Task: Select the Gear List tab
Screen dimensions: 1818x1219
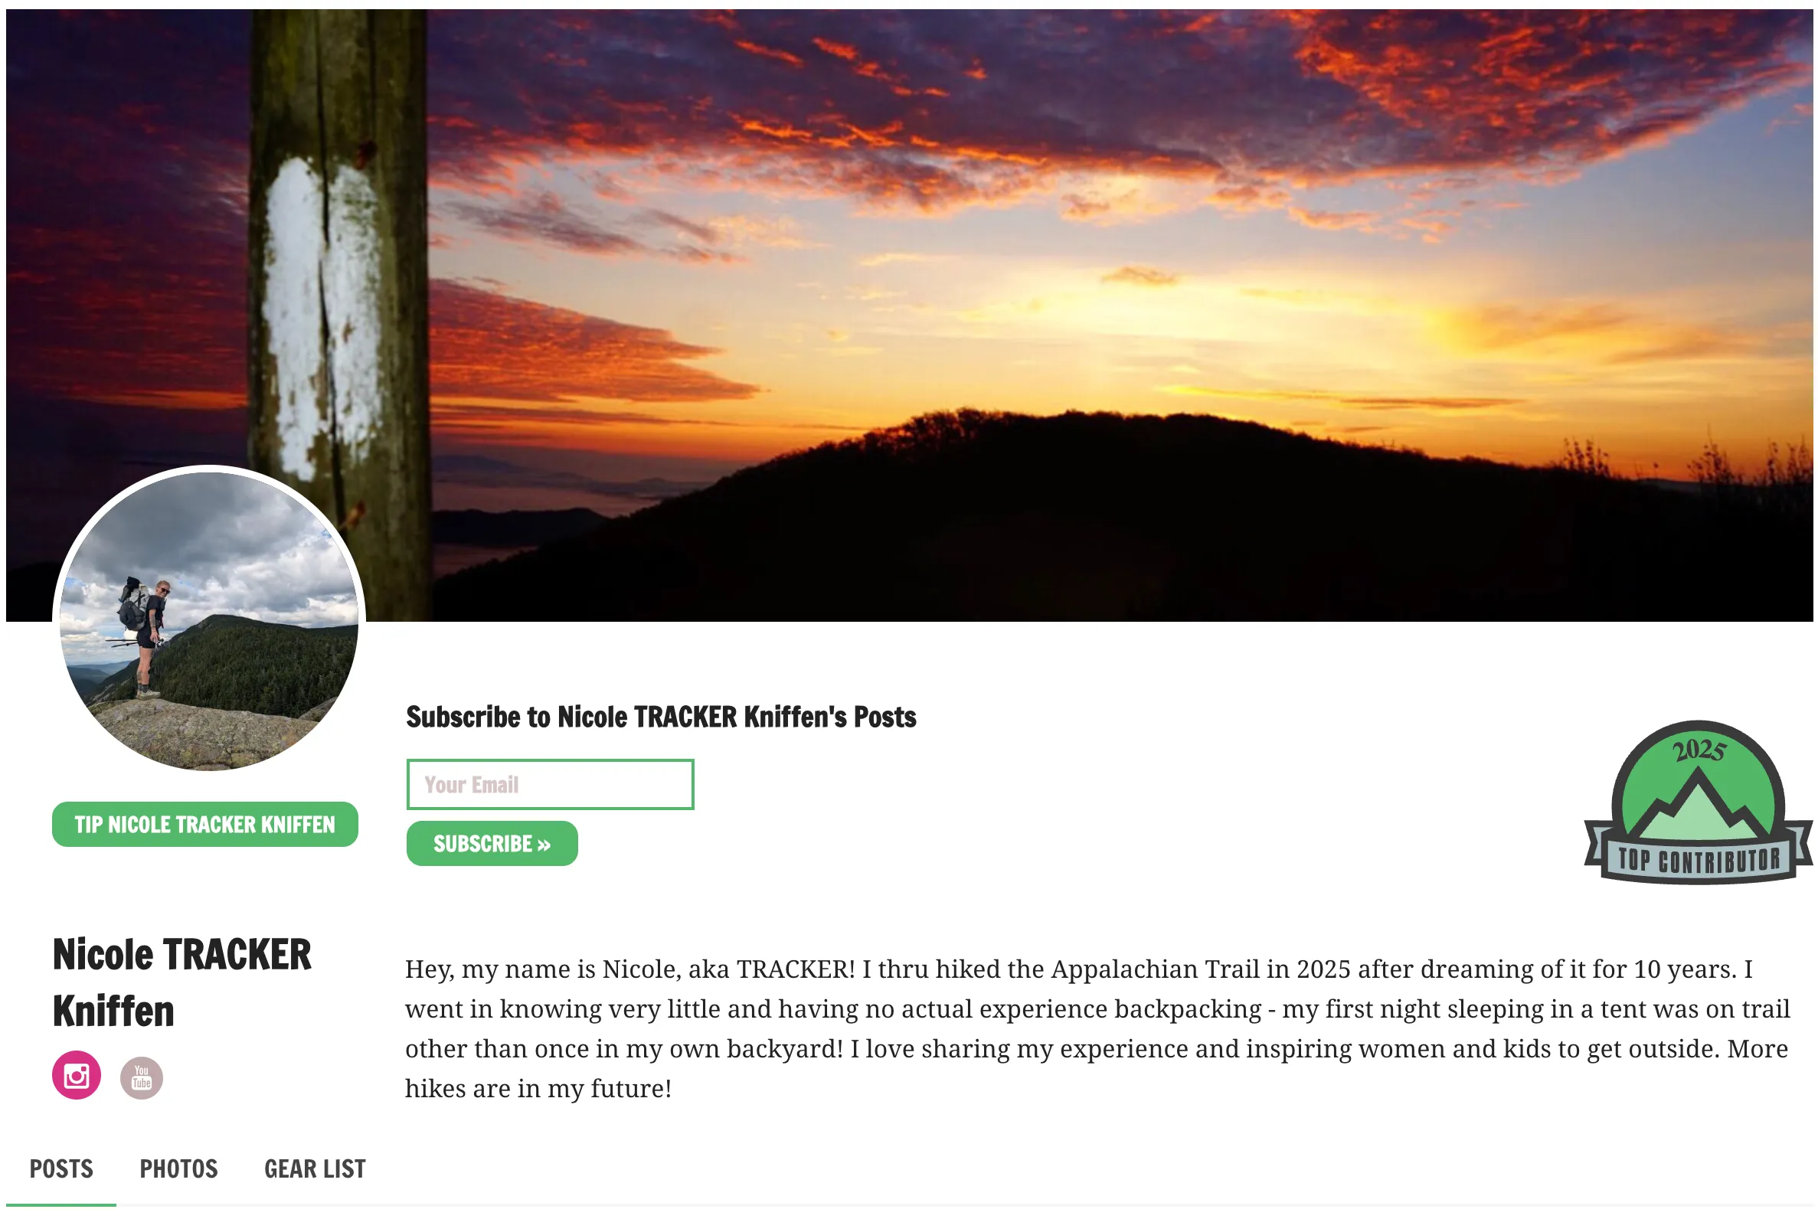Action: tap(315, 1170)
